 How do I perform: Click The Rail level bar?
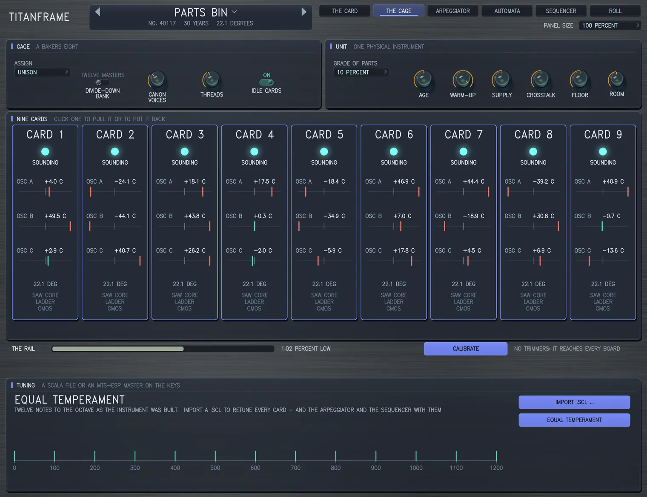pyautogui.click(x=163, y=349)
